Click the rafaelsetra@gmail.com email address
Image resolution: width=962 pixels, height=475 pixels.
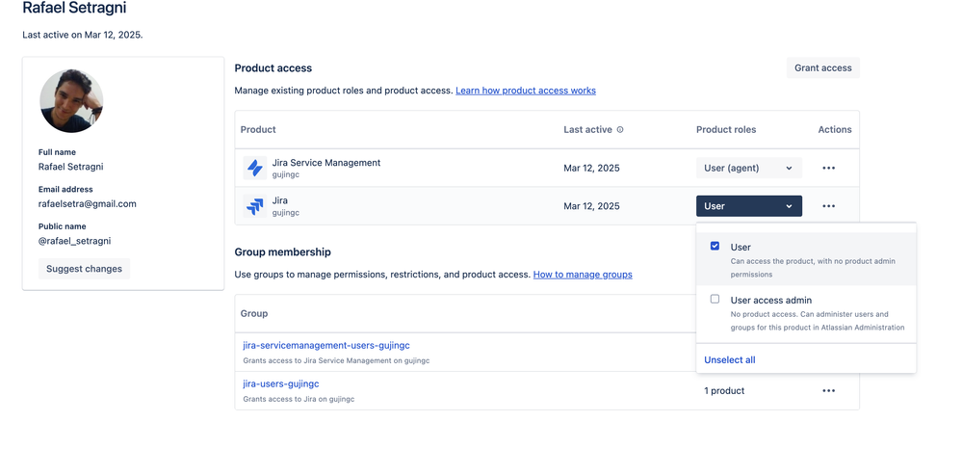87,203
